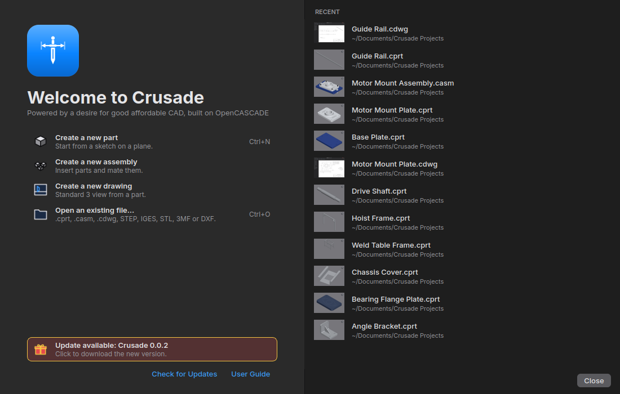The width and height of the screenshot is (620, 394).
Task: Click Bearing Flange Plate.cprt file name
Action: (x=396, y=299)
